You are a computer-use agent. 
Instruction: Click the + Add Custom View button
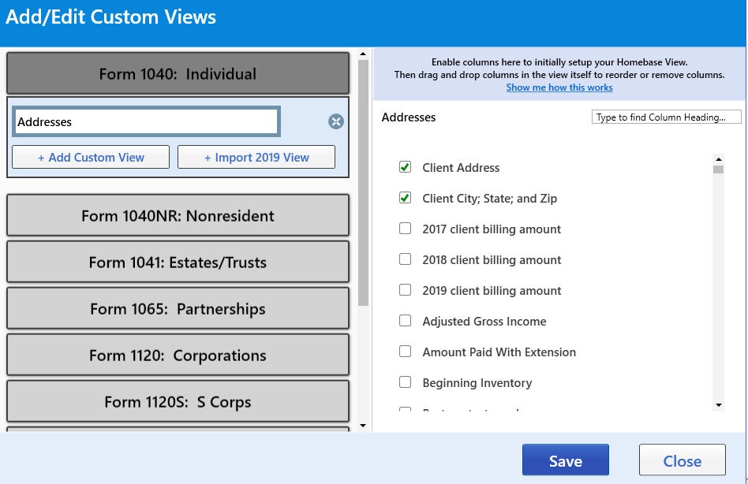pyautogui.click(x=91, y=158)
